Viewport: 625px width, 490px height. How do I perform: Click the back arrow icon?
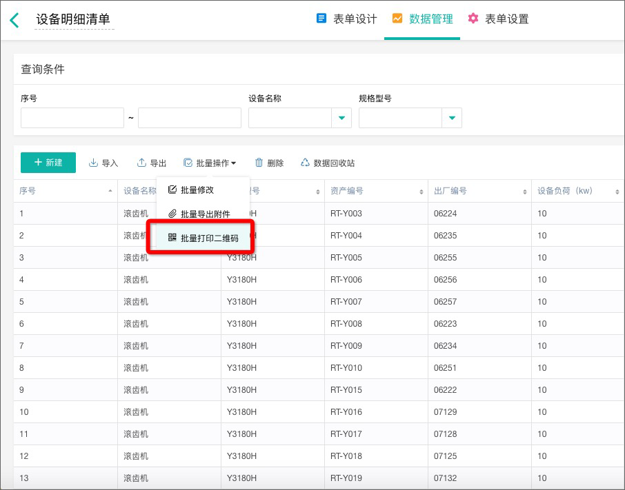(x=14, y=20)
